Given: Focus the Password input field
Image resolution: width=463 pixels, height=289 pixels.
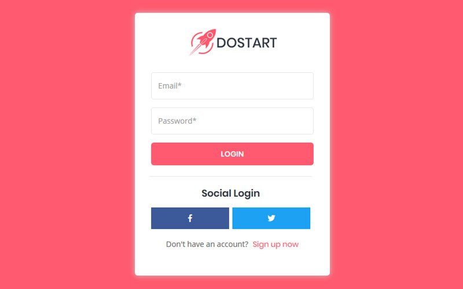Looking at the screenshot, I should tap(233, 121).
